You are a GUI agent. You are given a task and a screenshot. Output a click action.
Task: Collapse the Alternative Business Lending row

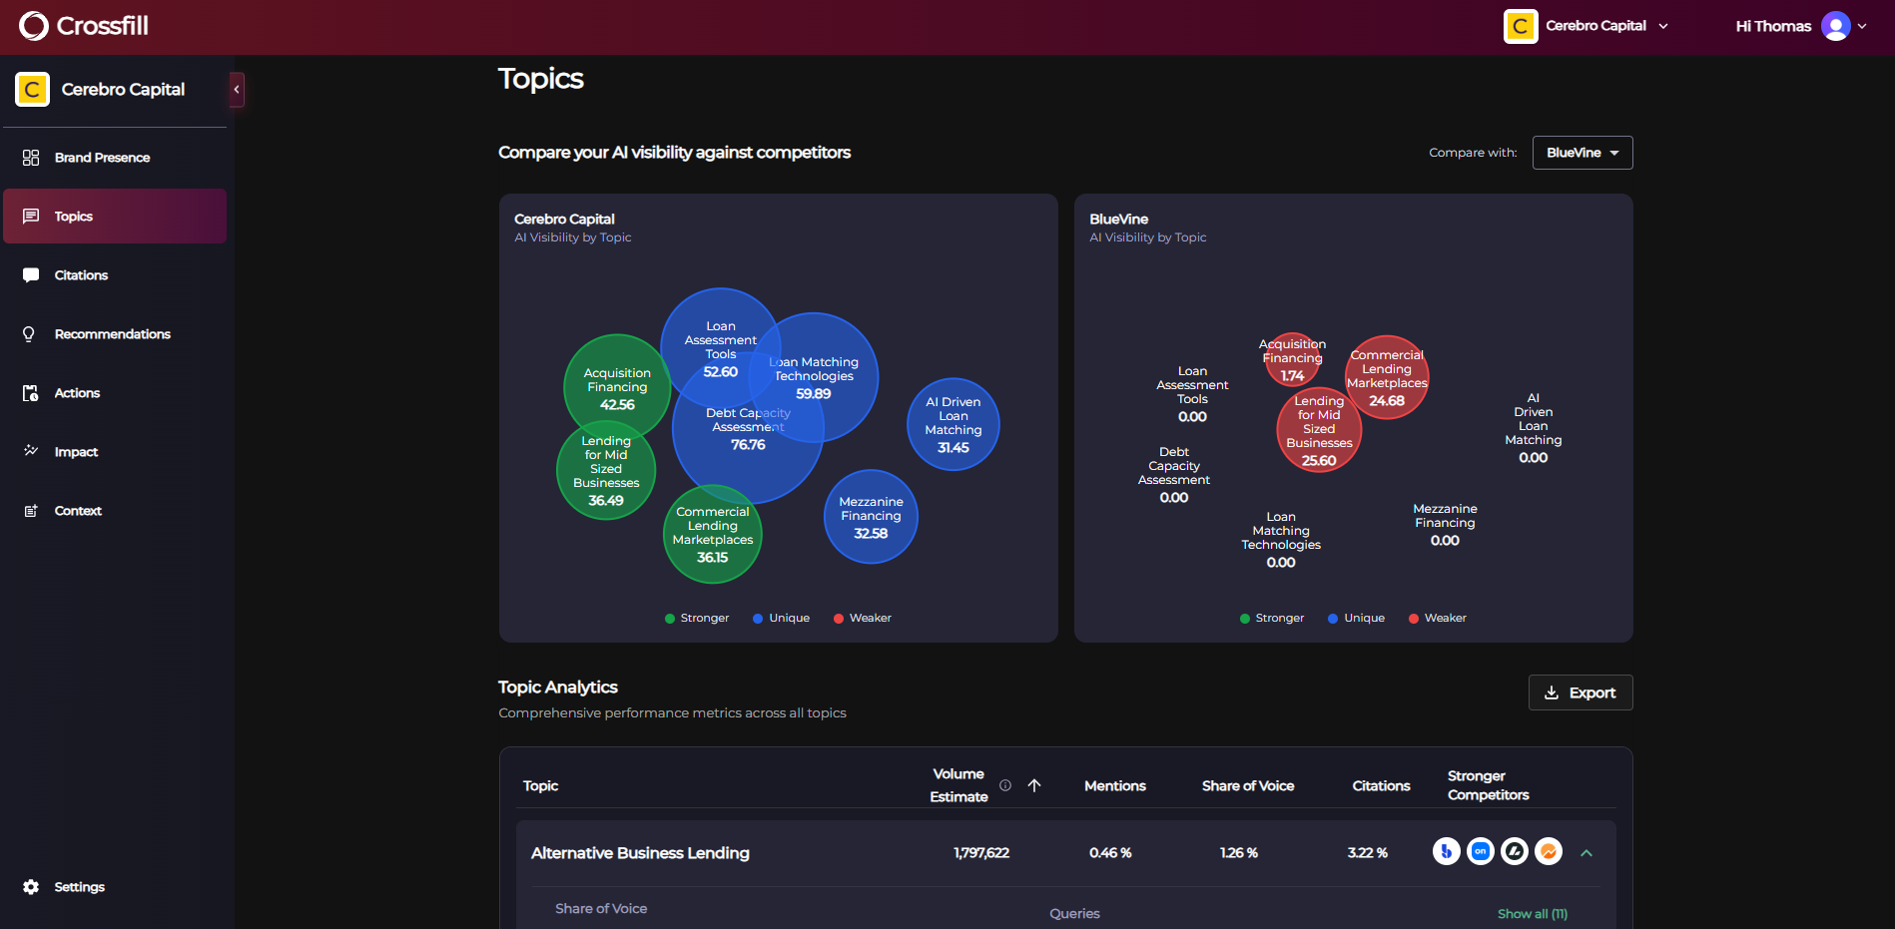click(1586, 853)
